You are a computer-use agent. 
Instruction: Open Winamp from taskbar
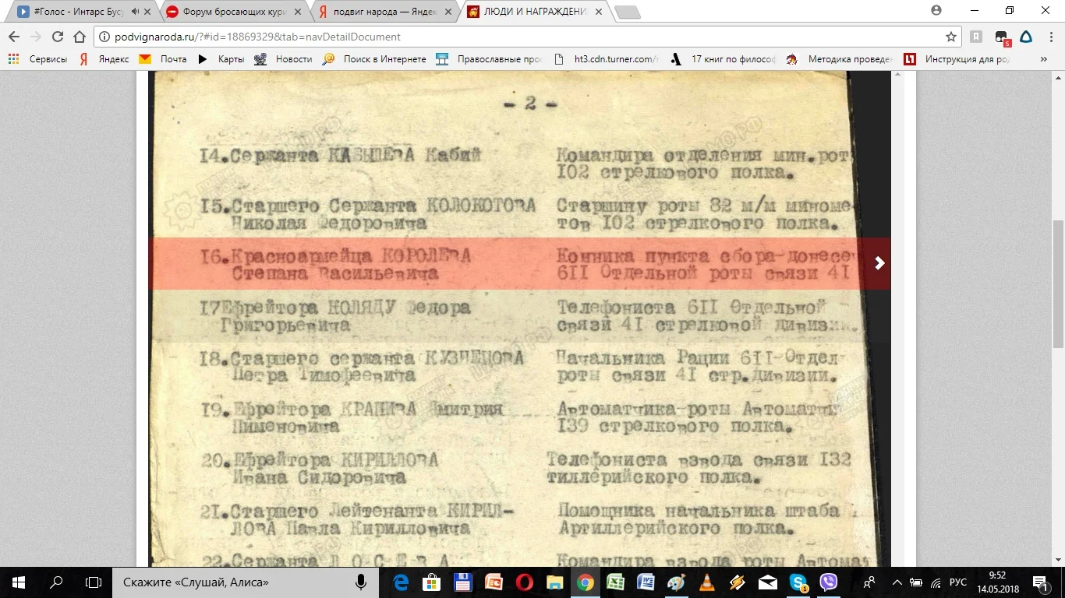(x=738, y=582)
